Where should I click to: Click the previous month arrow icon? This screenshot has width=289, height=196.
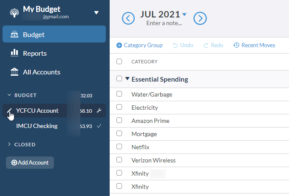coord(128,18)
